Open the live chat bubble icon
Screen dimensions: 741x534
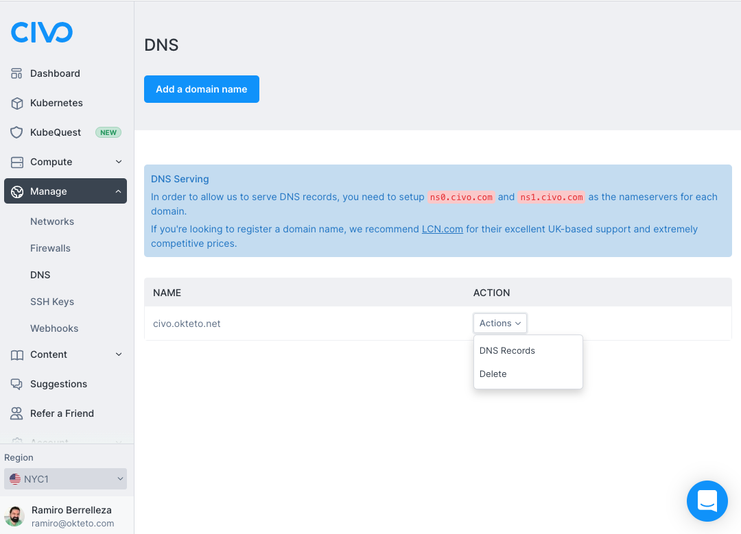[707, 501]
